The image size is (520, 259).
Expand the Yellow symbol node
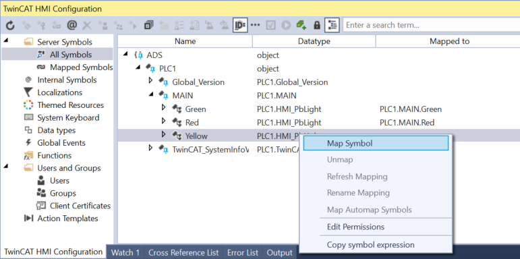tap(163, 134)
